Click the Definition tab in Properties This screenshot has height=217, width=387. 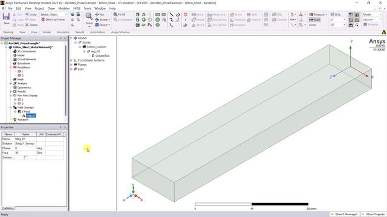pyautogui.click(x=8, y=208)
